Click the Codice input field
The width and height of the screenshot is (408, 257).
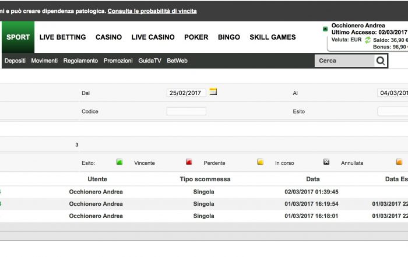pyautogui.click(x=187, y=111)
